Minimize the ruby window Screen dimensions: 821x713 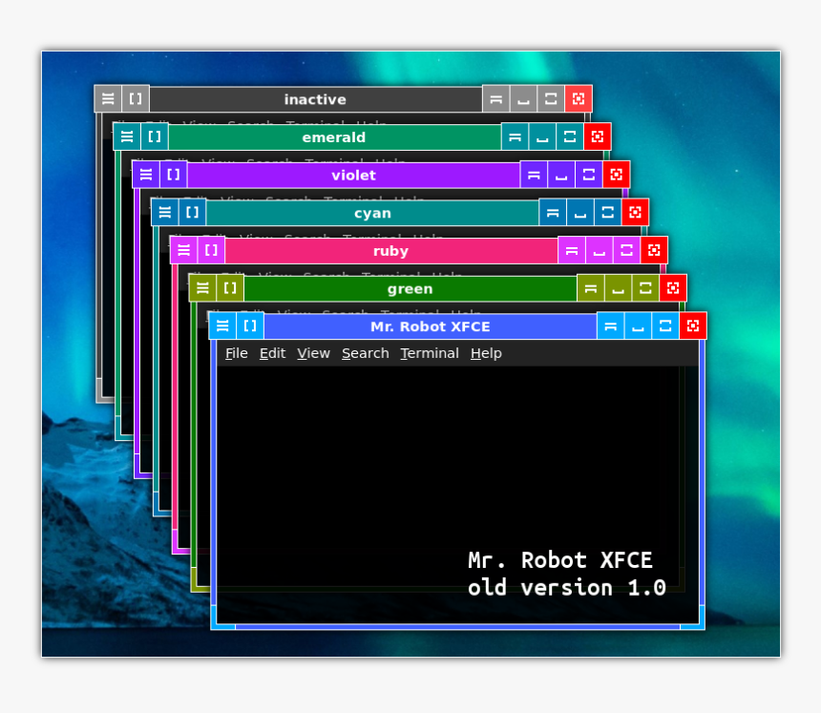pos(599,250)
